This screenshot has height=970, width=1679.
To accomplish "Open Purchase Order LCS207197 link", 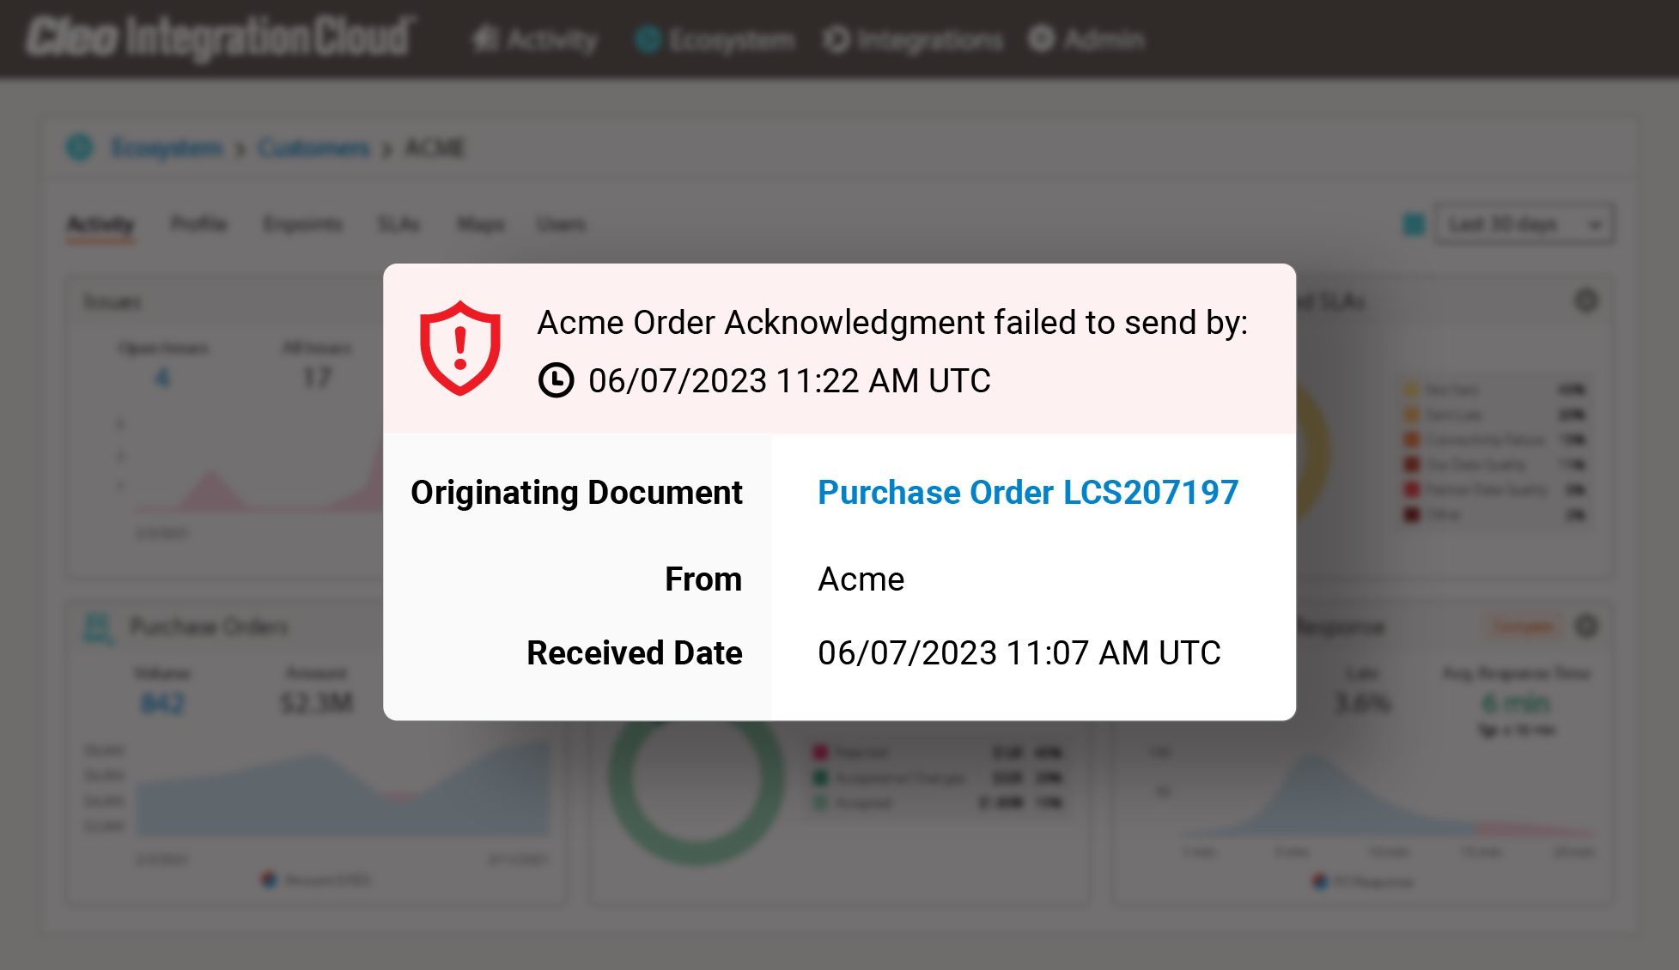I will click(x=1027, y=493).
